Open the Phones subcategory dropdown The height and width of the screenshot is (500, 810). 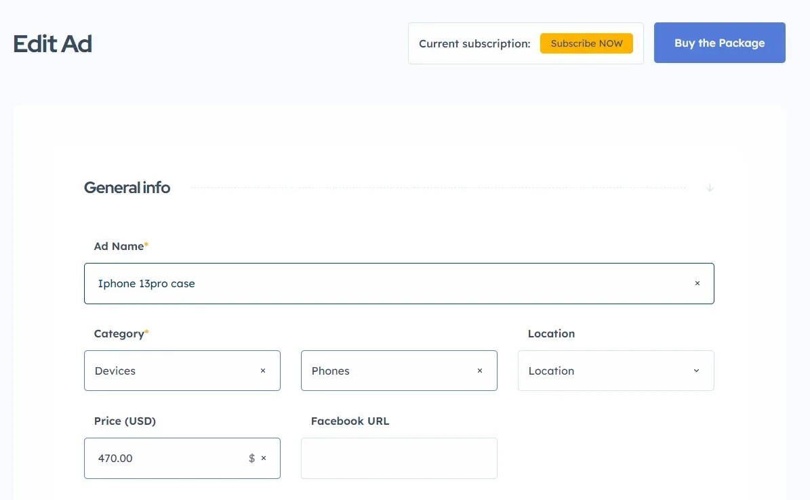[x=399, y=371]
